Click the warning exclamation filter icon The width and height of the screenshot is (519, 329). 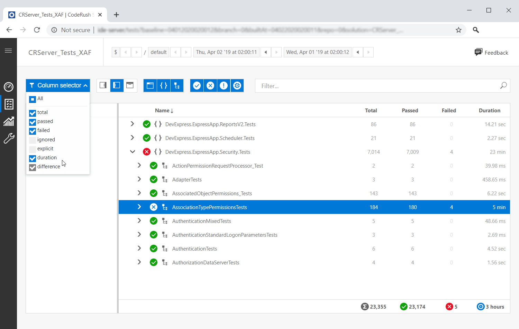[224, 85]
